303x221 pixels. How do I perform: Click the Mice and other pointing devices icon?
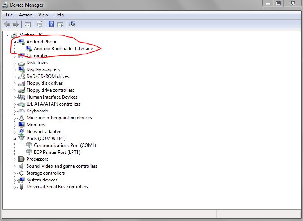coord(22,118)
